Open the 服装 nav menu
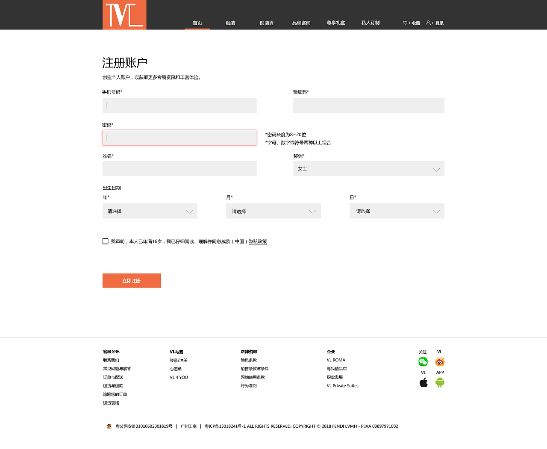 [x=230, y=23]
